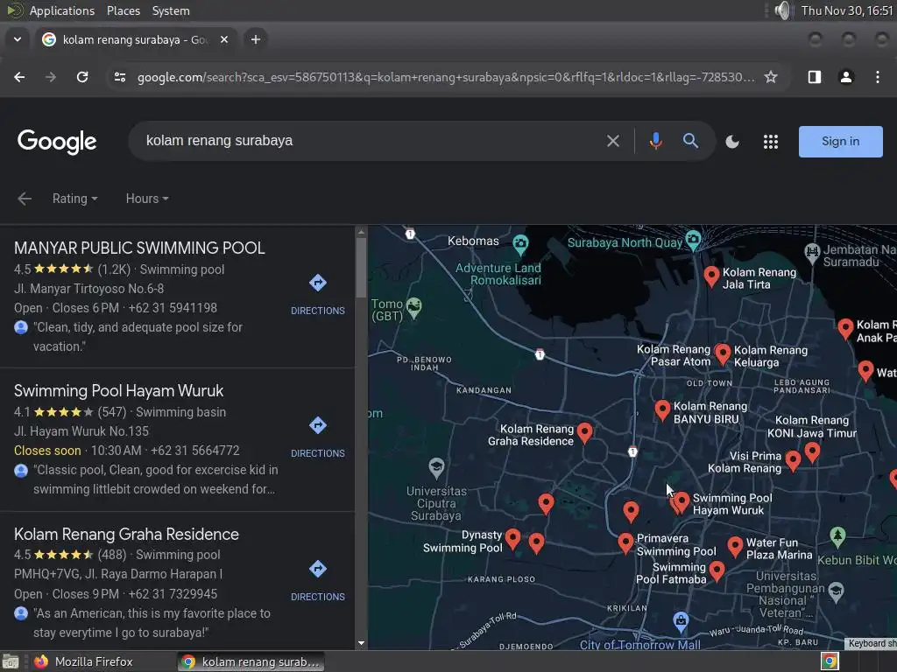Open the Places menu
This screenshot has height=672, width=897.
(x=123, y=10)
